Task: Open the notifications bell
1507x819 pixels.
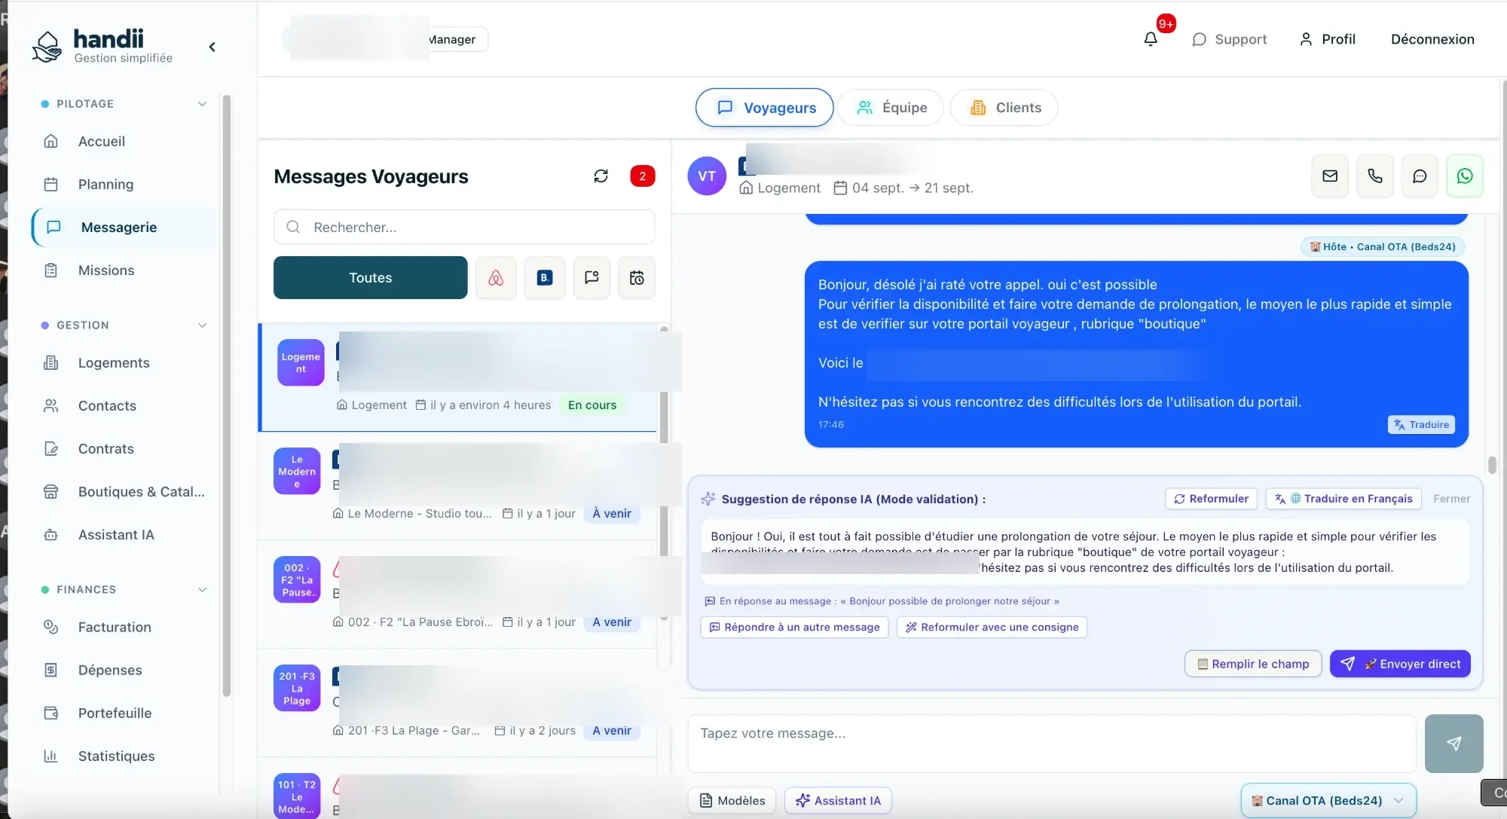Action: pos(1151,39)
